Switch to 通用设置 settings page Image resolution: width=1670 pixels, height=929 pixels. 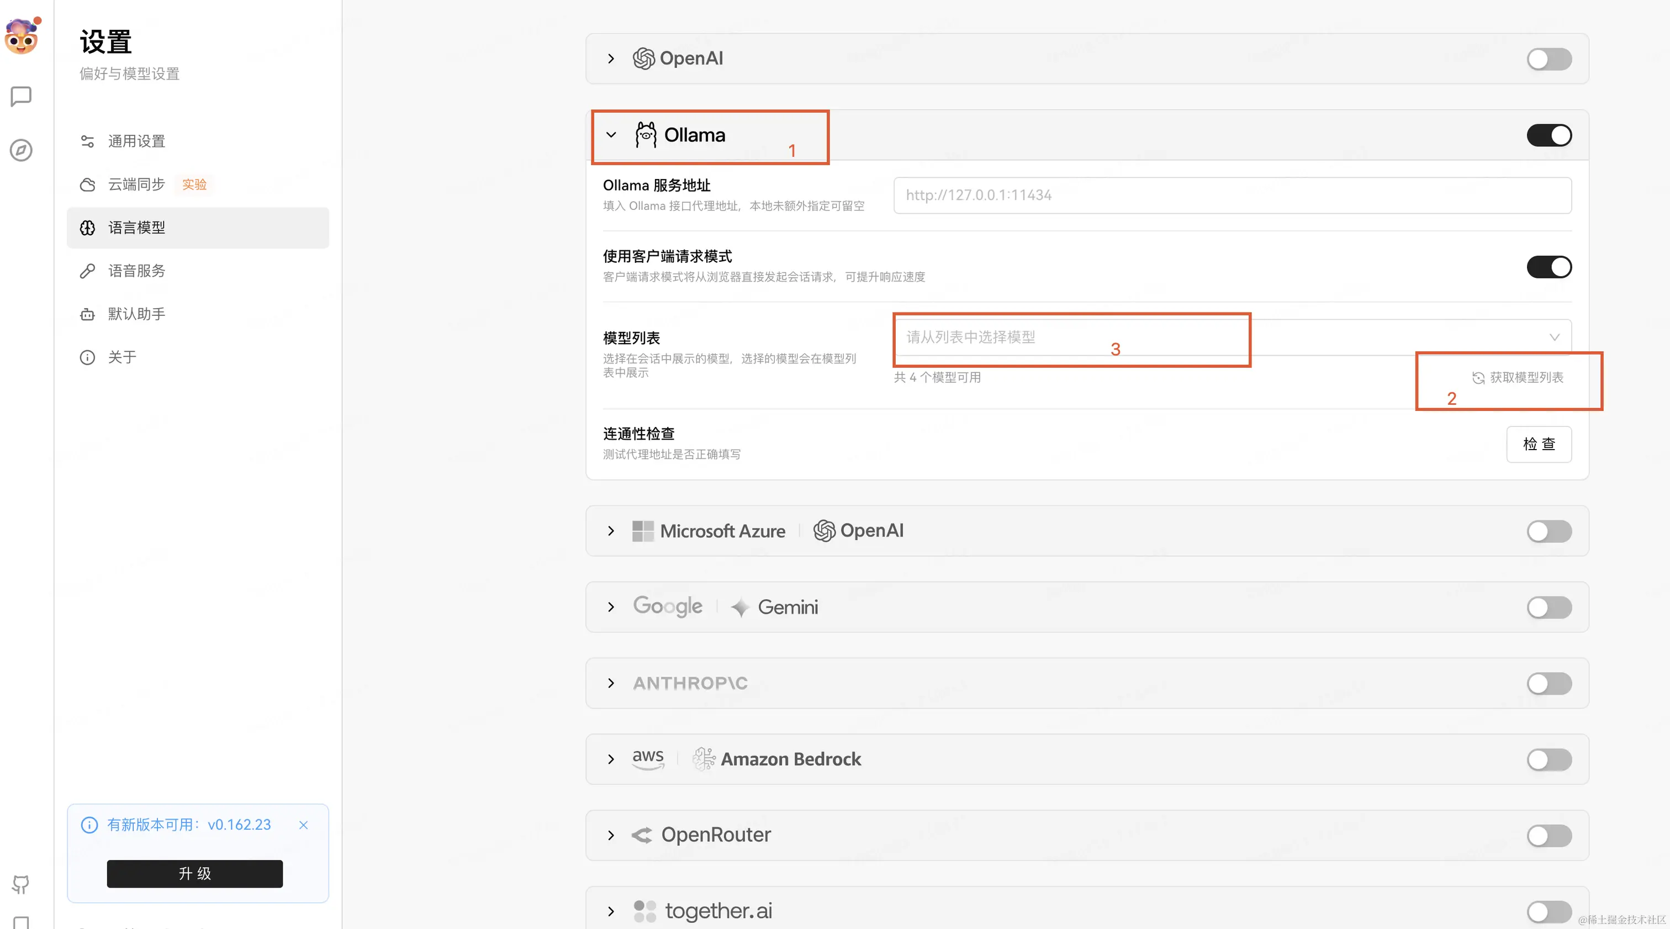pos(136,141)
